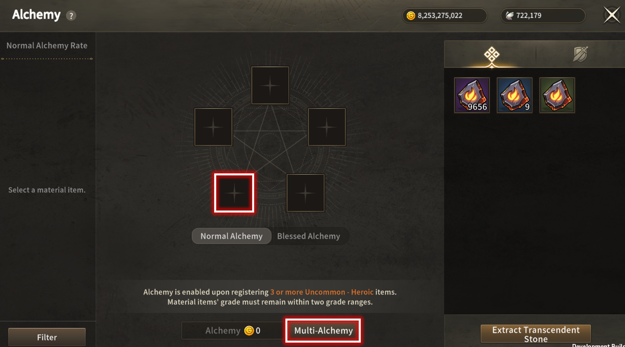Select the blue stone with count 9
The height and width of the screenshot is (347, 625).
pyautogui.click(x=515, y=95)
